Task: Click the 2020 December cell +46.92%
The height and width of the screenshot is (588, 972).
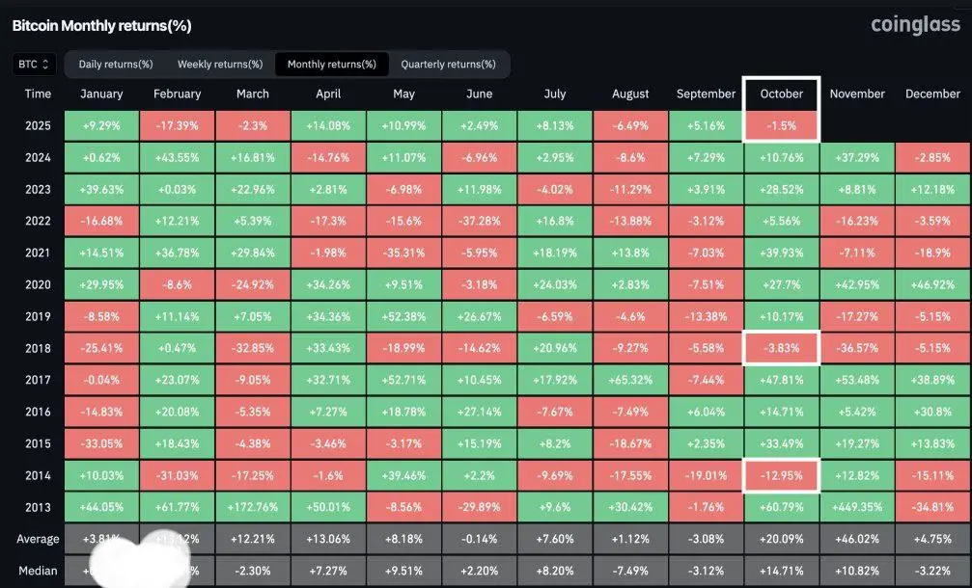Action: (x=933, y=284)
